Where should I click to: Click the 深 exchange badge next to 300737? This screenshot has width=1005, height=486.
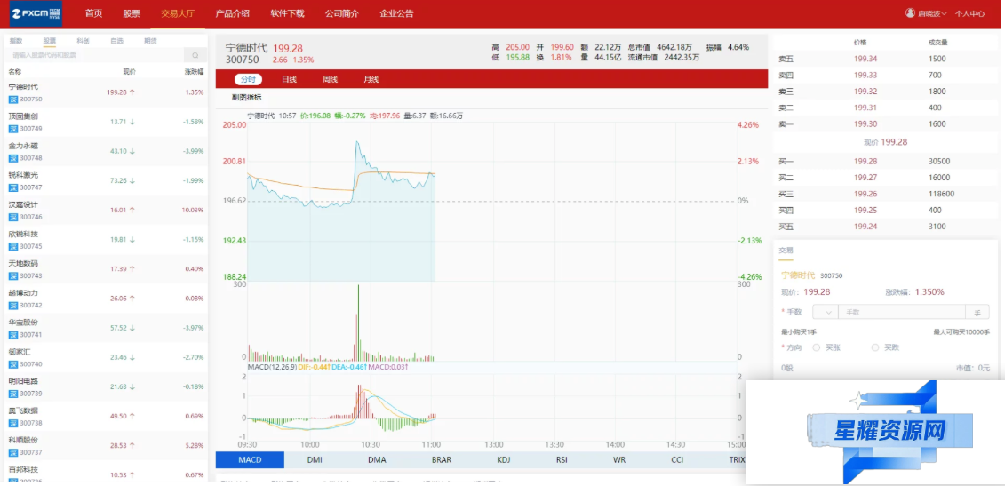(12, 453)
